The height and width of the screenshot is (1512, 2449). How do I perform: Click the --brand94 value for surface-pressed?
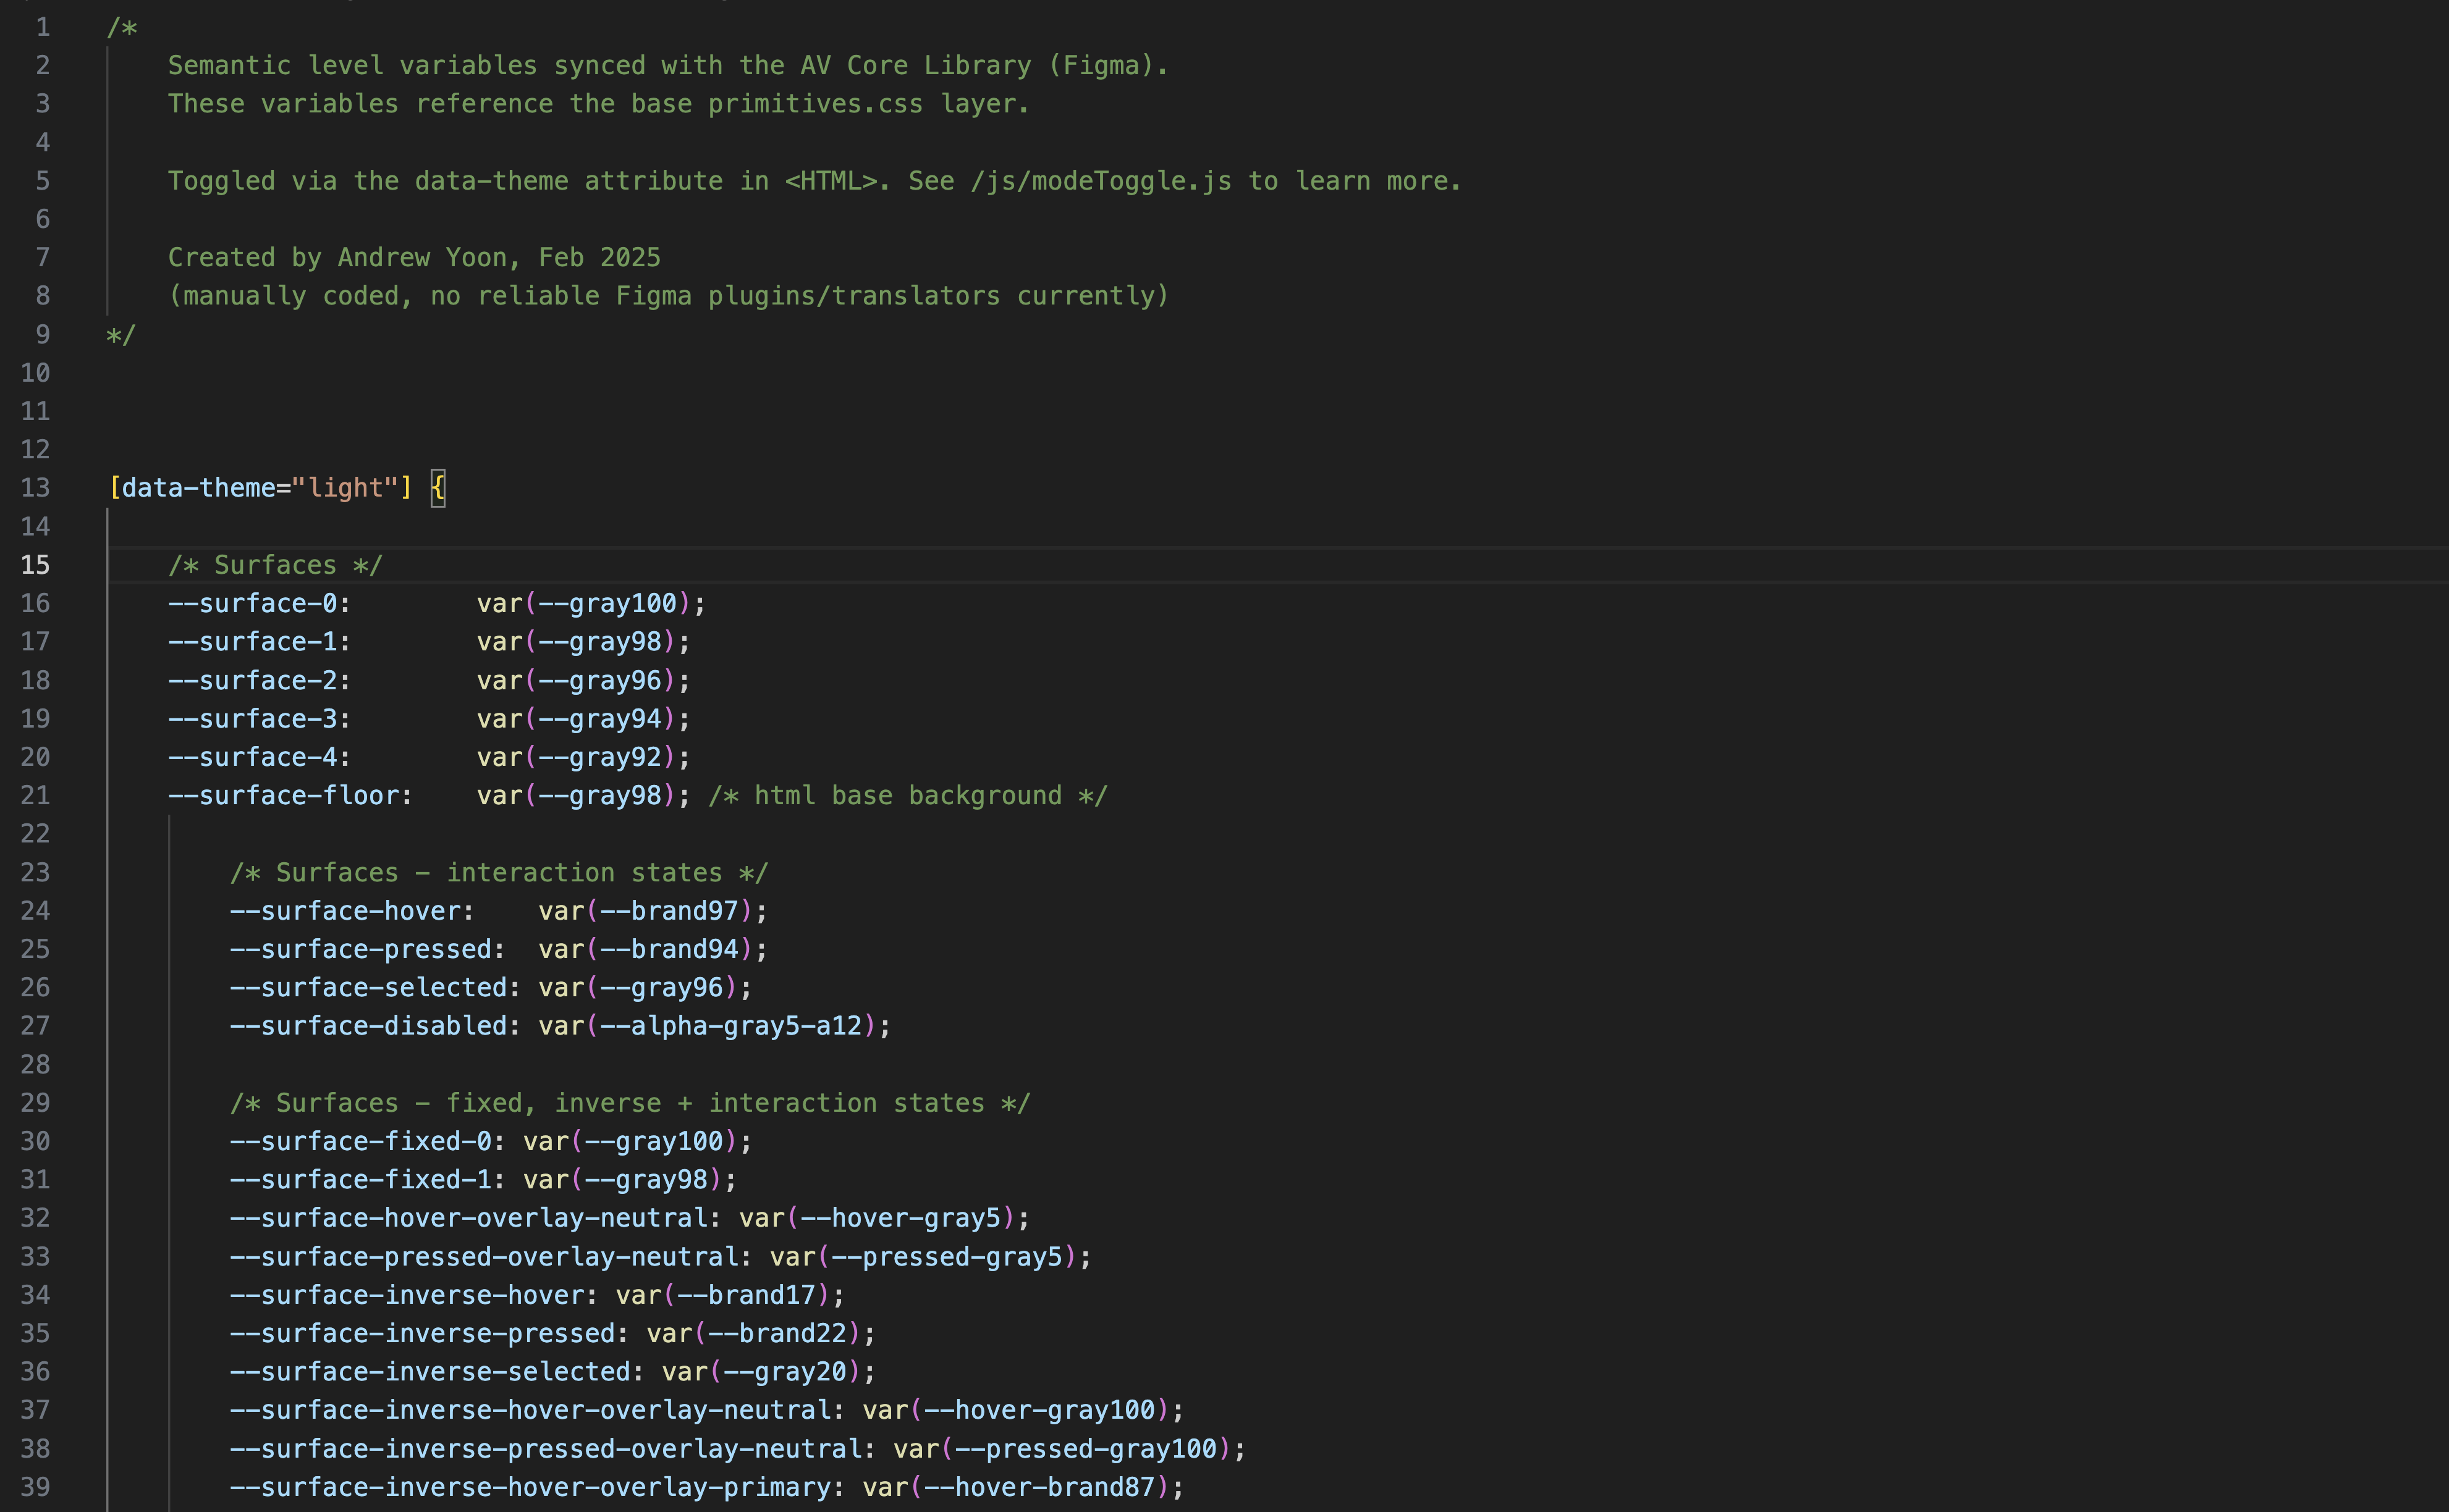pos(669,949)
